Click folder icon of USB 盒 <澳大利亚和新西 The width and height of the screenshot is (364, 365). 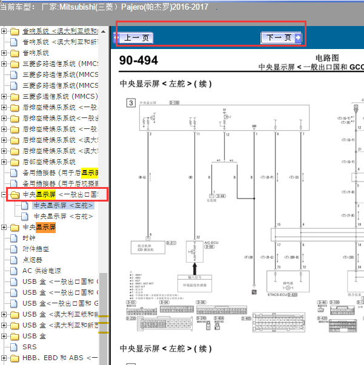(15, 326)
